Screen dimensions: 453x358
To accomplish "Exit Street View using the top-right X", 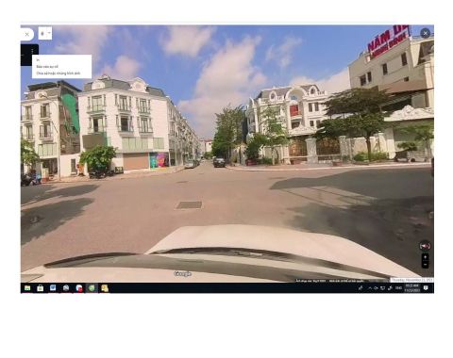I will (x=425, y=33).
